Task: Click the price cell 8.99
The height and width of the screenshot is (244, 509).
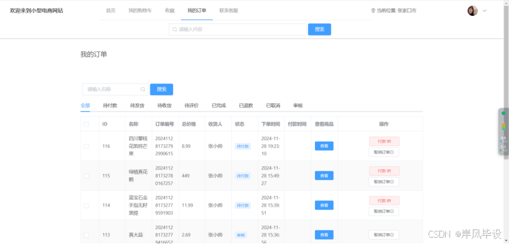Action: click(186, 146)
